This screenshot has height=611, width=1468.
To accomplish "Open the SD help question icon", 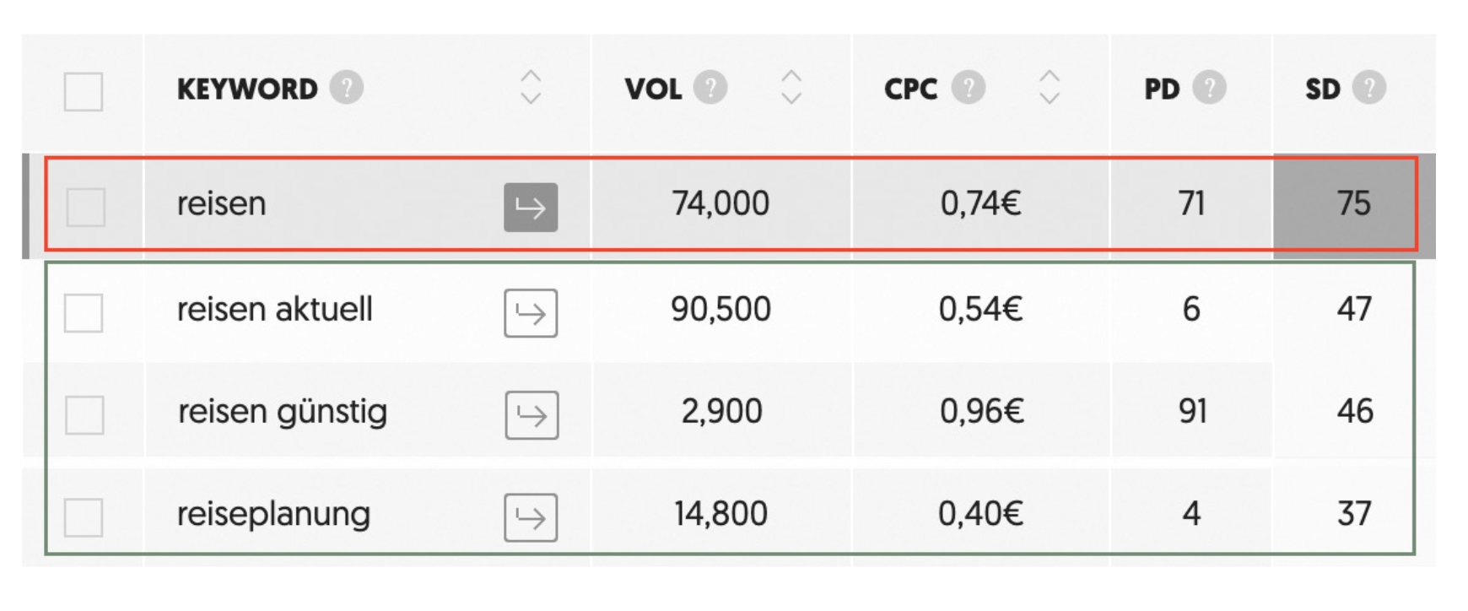I will [x=1369, y=87].
